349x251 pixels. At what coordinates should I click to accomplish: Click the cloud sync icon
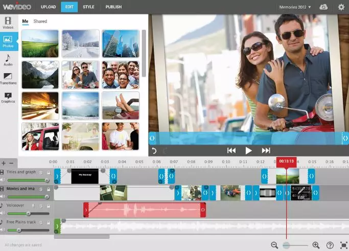tap(323, 7)
